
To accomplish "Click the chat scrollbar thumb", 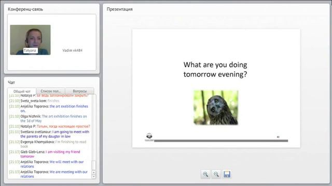I will [93, 165].
